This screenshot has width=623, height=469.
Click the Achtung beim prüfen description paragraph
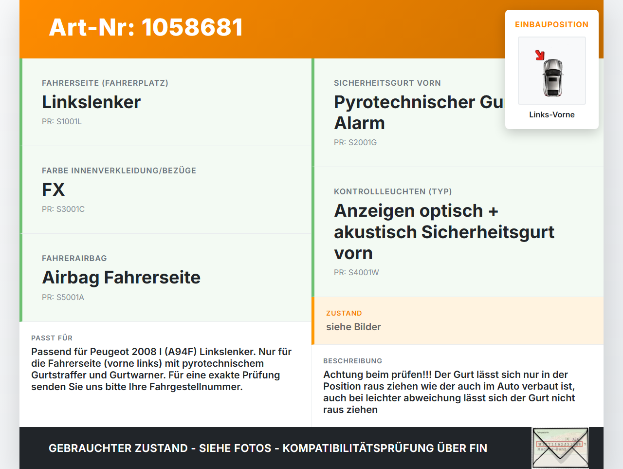point(449,392)
